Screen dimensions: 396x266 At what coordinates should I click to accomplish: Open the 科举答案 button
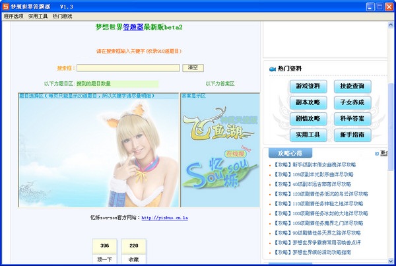pyautogui.click(x=352, y=119)
